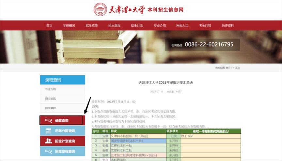Click the 本科普通批 cell in 北京 row
Screen dimensions: 282x161
point(138,159)
